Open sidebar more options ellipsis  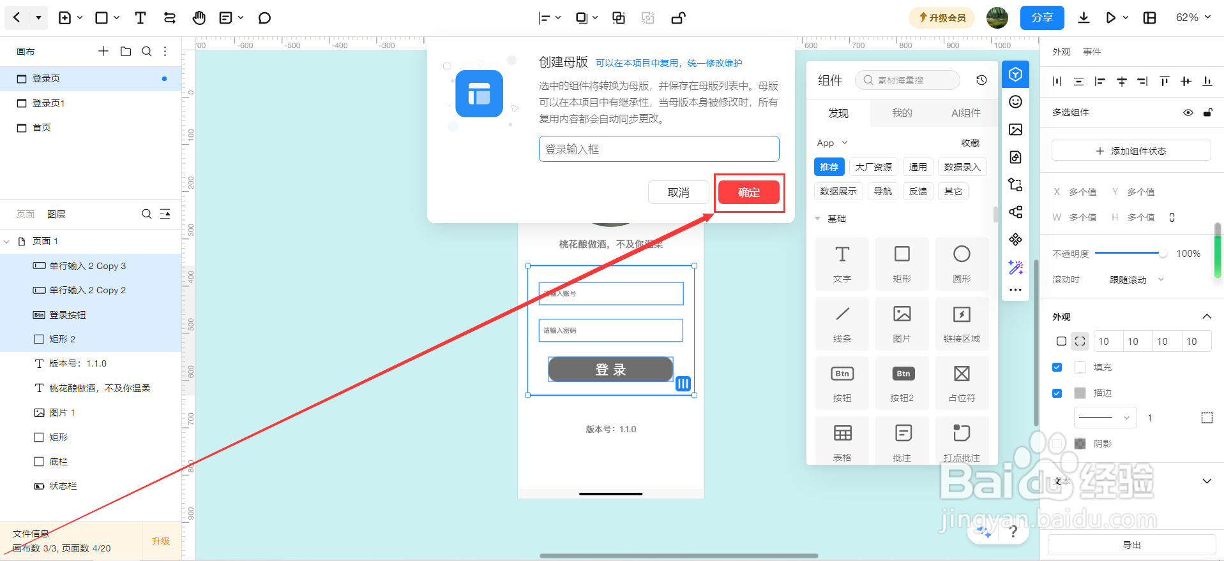(x=1015, y=290)
